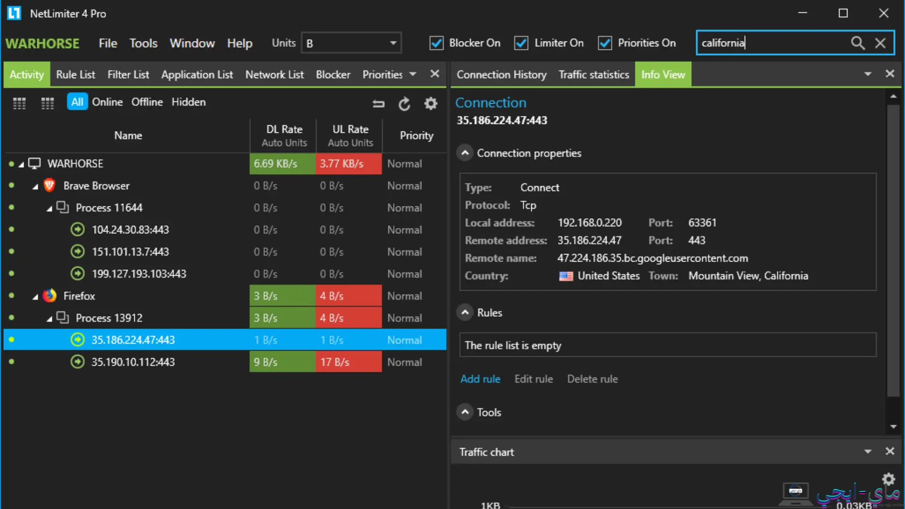
Task: Click Info View scrollbar down arrow
Action: click(x=893, y=427)
